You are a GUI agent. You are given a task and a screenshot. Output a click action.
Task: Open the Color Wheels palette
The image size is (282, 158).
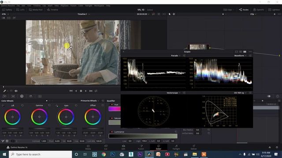click(22, 97)
